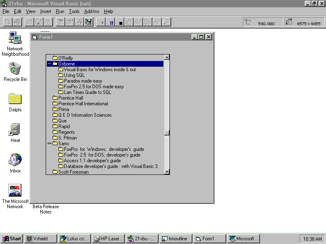Click the outline list scroll up arrow
This screenshot has width=326, height=244.
166,57
